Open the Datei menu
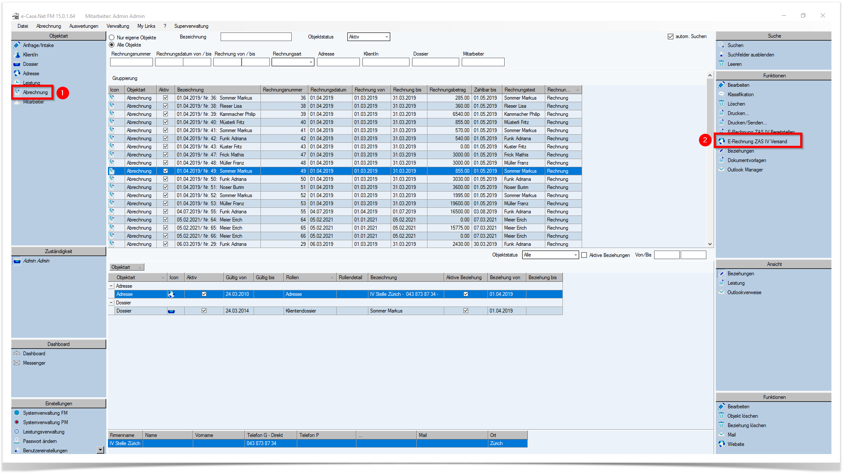This screenshot has width=846, height=475. (23, 26)
